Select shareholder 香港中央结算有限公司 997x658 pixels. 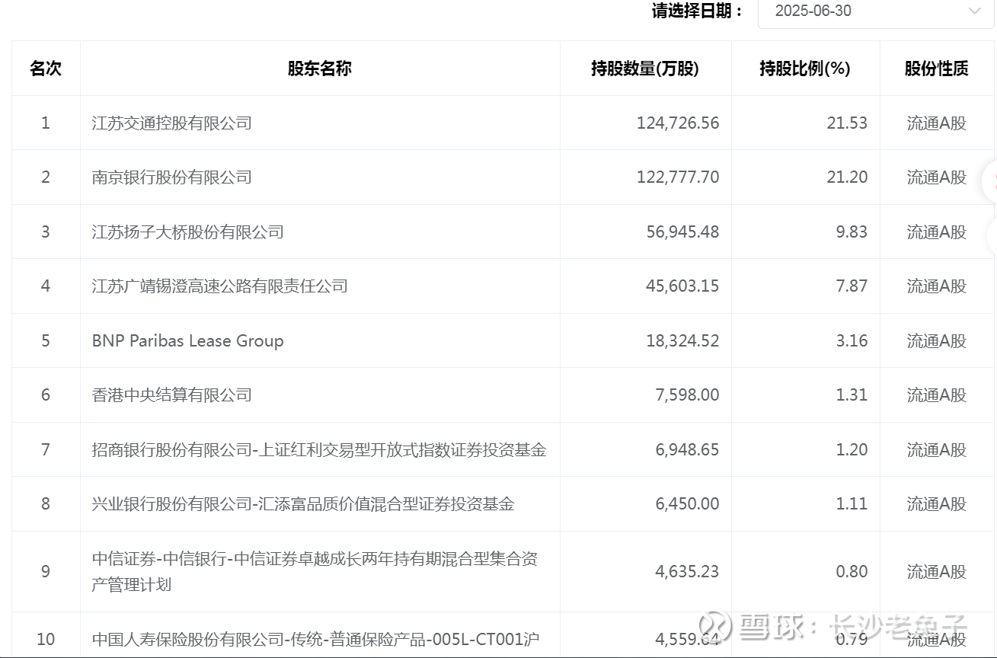[172, 394]
